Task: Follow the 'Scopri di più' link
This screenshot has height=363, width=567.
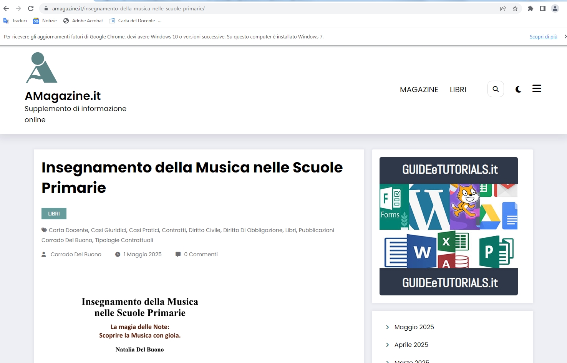Action: (x=543, y=37)
